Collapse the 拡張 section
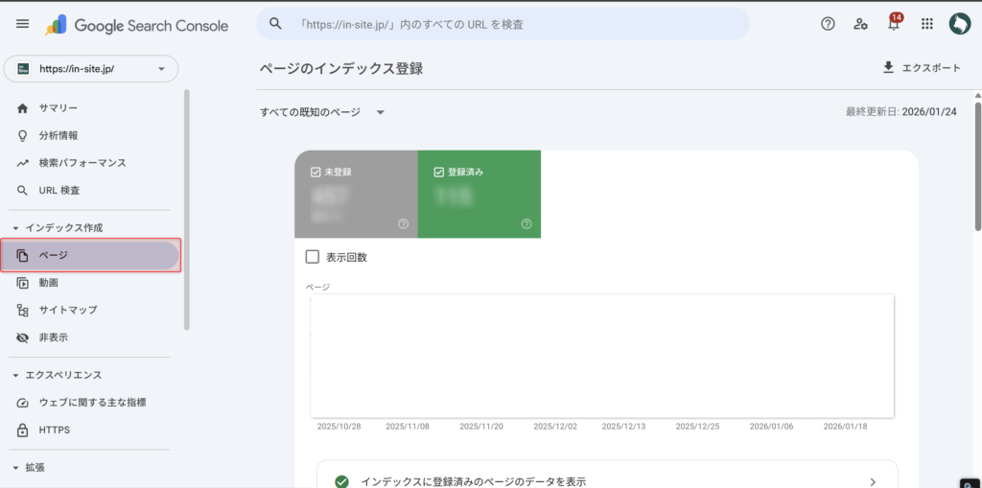The height and width of the screenshot is (488, 982). 16,468
